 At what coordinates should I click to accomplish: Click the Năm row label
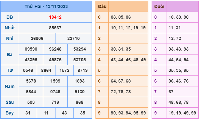[10, 86]
